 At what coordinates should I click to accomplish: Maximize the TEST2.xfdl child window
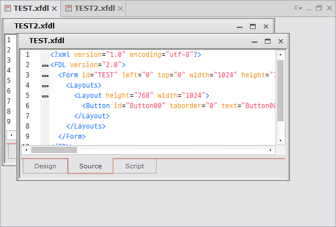(253, 26)
